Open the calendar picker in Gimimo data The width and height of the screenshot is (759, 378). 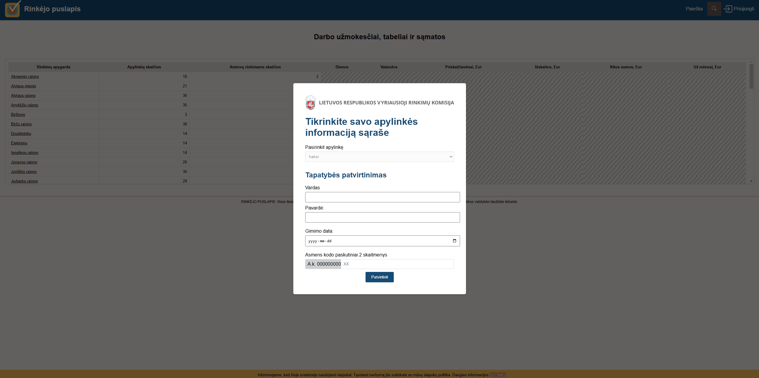[454, 241]
